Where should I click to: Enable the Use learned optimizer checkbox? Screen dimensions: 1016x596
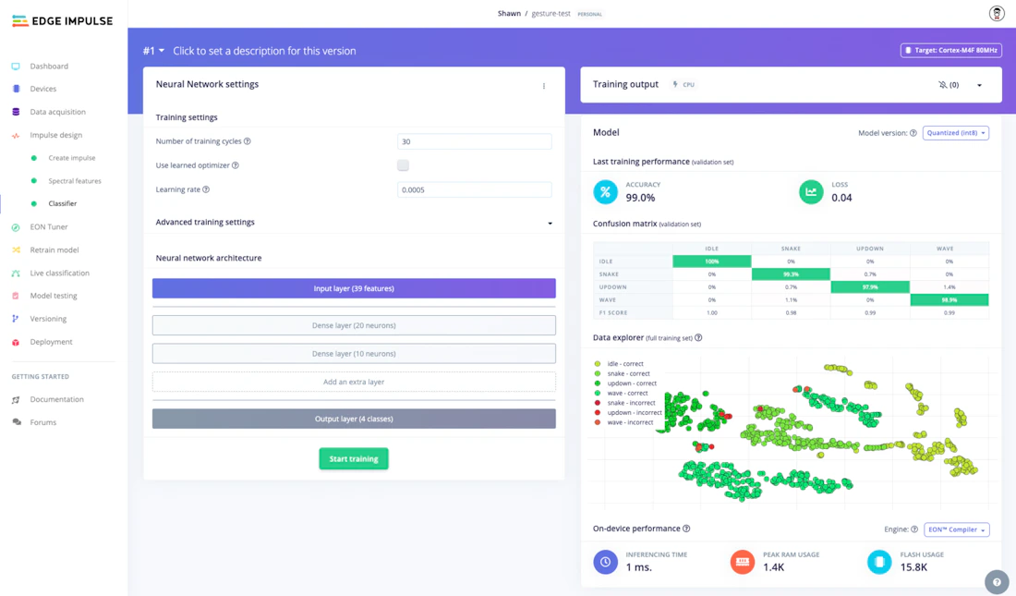tap(403, 164)
